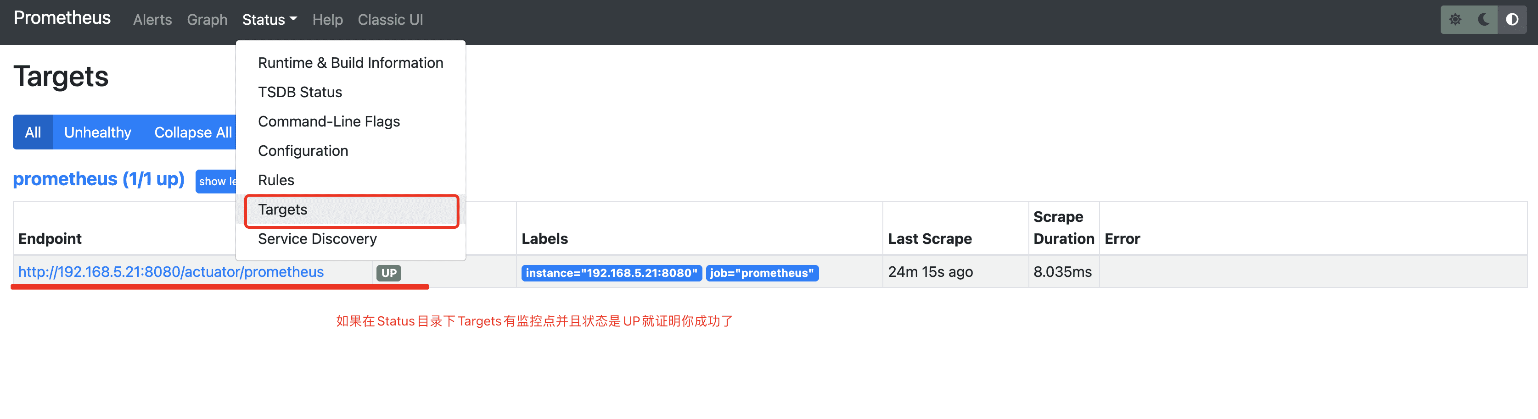Open the Graph page
This screenshot has width=1538, height=419.
(207, 20)
